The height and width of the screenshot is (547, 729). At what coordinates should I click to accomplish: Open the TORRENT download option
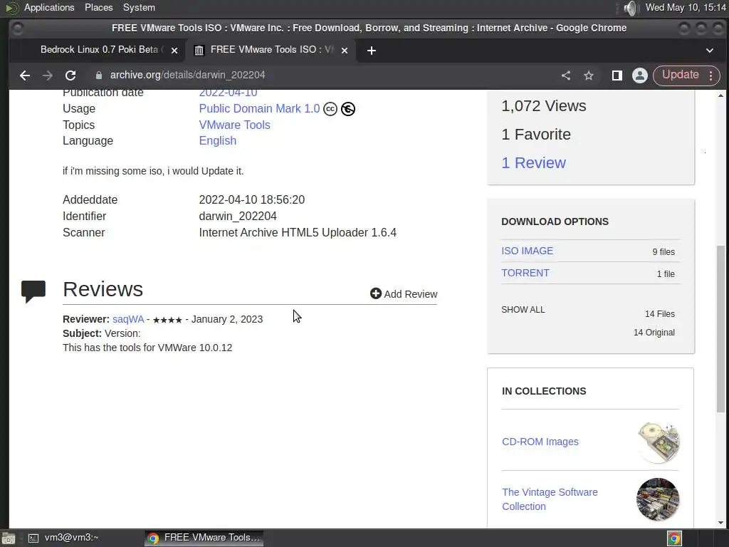tap(525, 273)
